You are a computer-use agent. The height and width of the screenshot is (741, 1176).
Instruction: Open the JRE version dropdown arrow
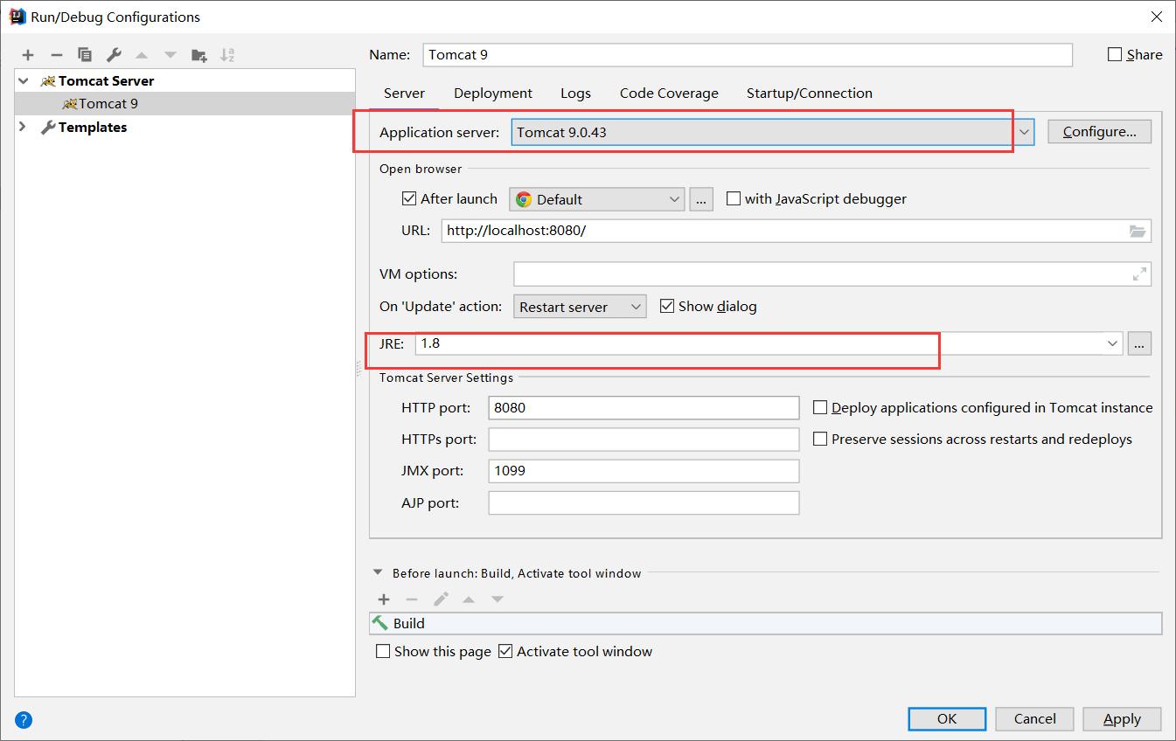(x=1112, y=343)
